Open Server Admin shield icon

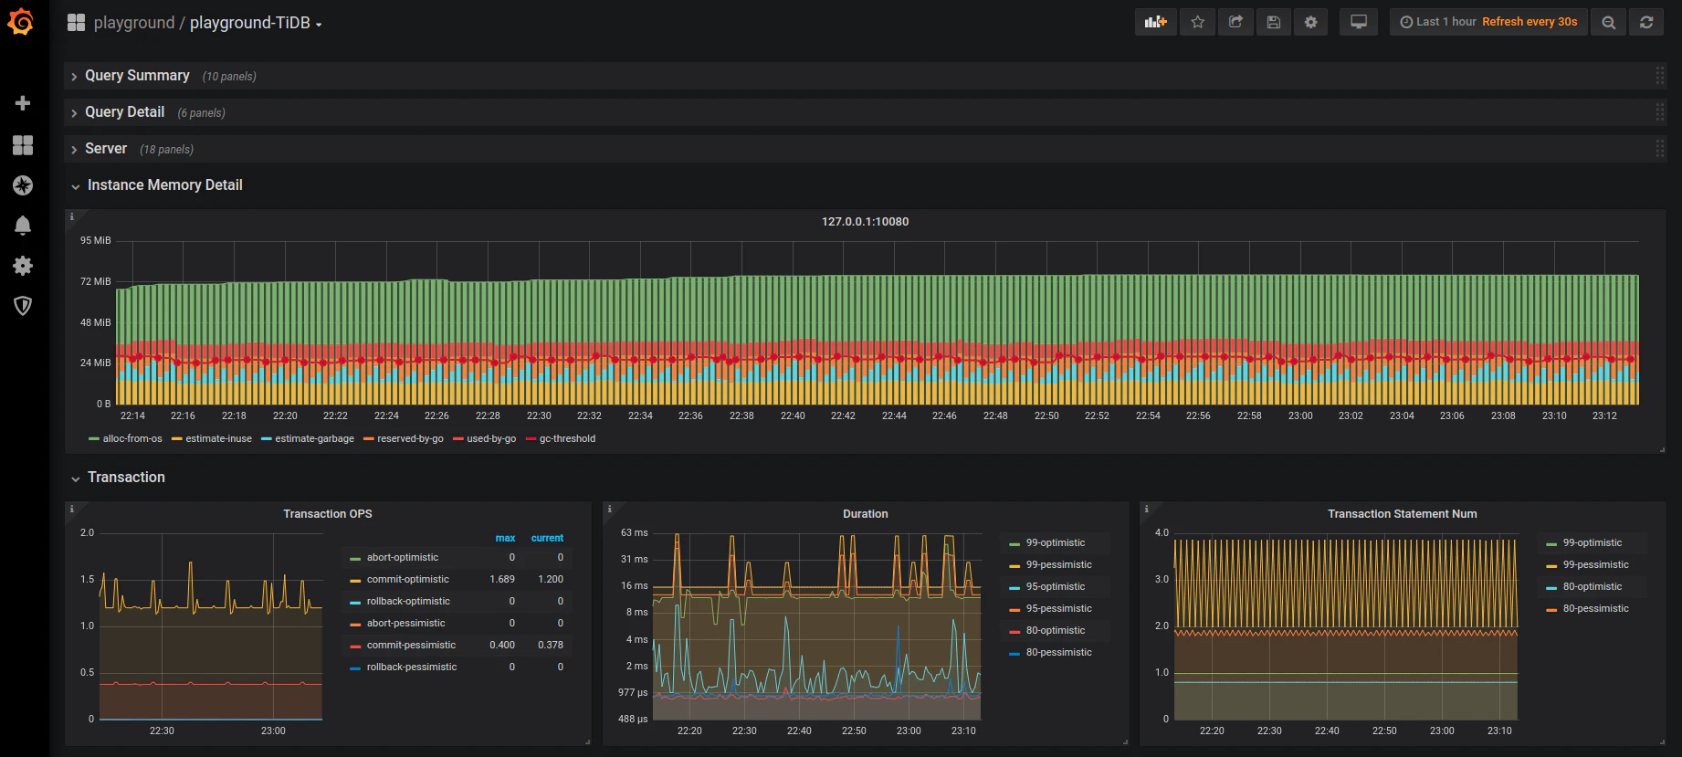coord(23,306)
